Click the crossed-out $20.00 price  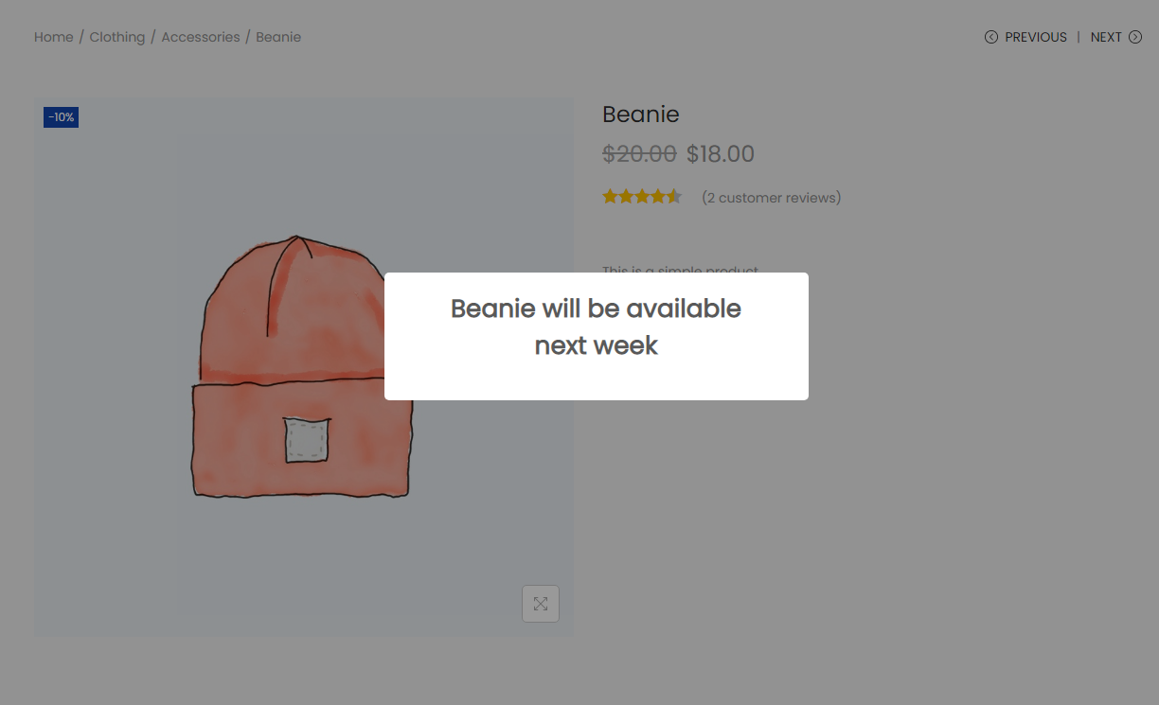pyautogui.click(x=639, y=153)
